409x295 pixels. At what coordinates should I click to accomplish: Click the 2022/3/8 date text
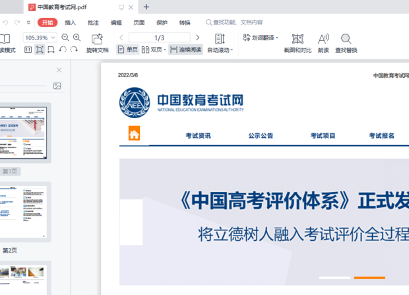click(x=128, y=75)
